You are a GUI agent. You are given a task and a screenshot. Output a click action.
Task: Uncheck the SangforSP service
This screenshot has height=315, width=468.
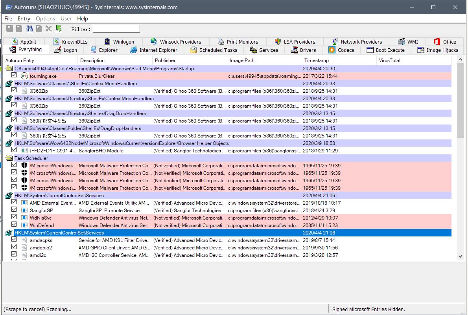point(14,209)
